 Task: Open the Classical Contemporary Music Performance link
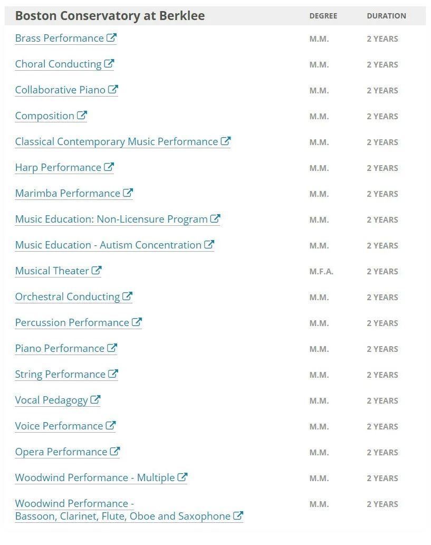[116, 142]
